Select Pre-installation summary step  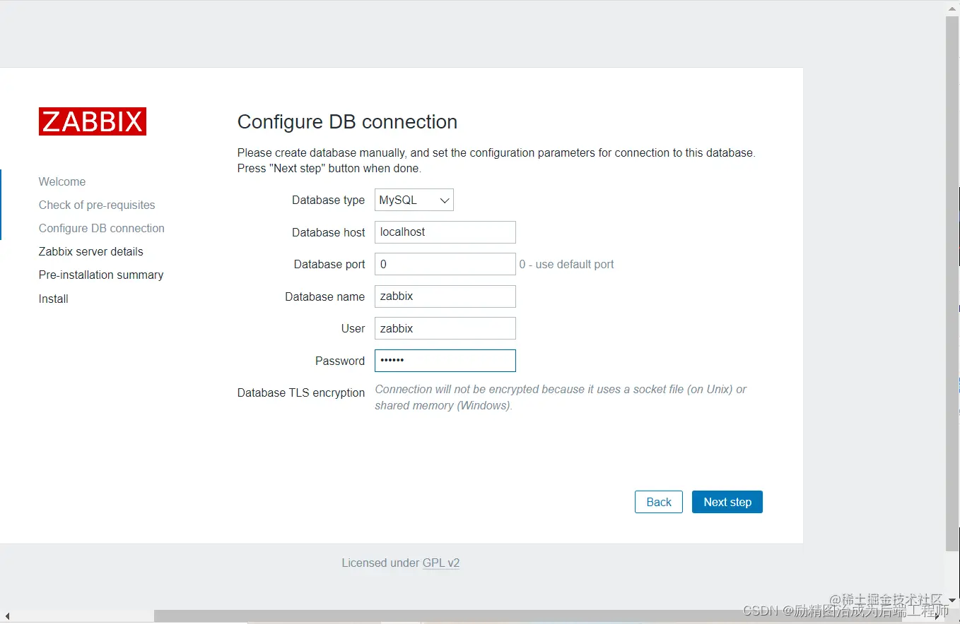tap(101, 275)
